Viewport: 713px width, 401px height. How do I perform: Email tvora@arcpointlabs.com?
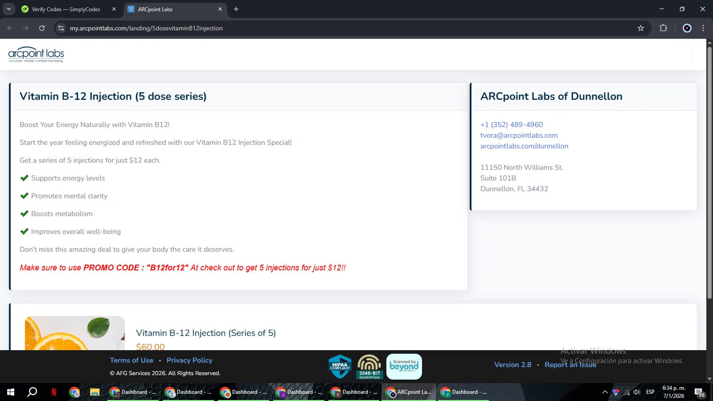pos(519,135)
